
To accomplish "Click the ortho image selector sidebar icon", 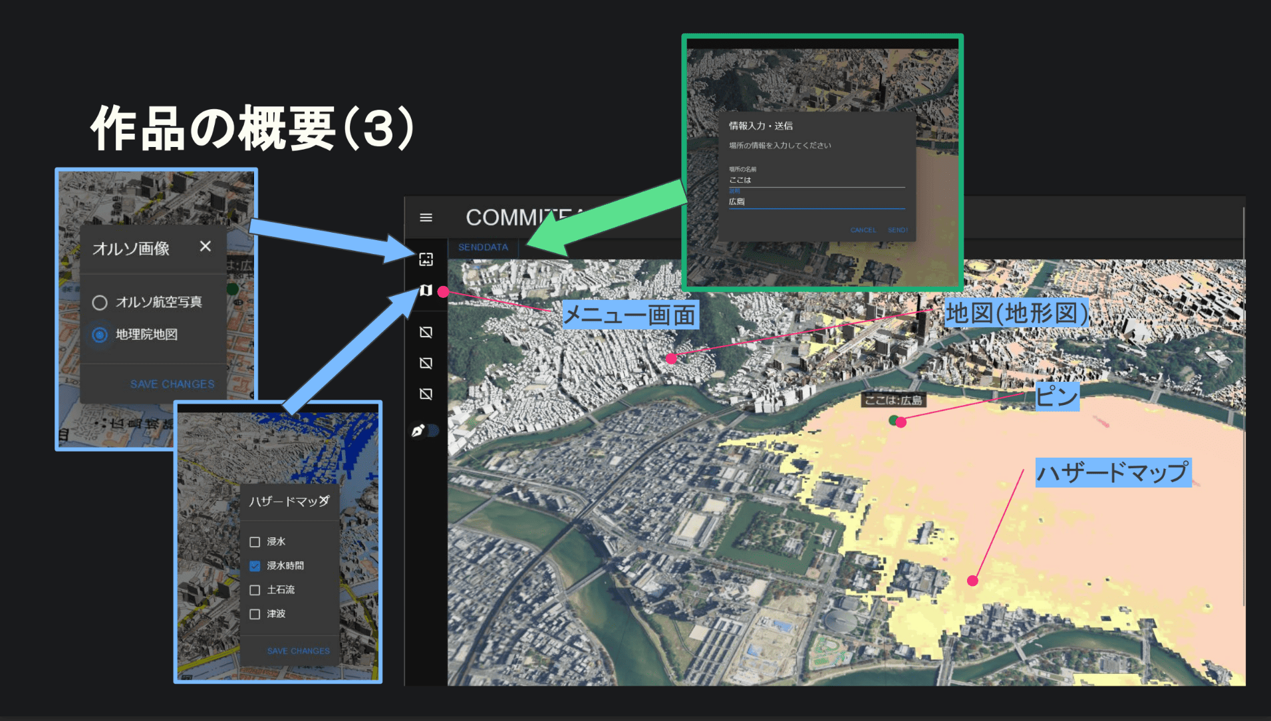I will pyautogui.click(x=426, y=259).
